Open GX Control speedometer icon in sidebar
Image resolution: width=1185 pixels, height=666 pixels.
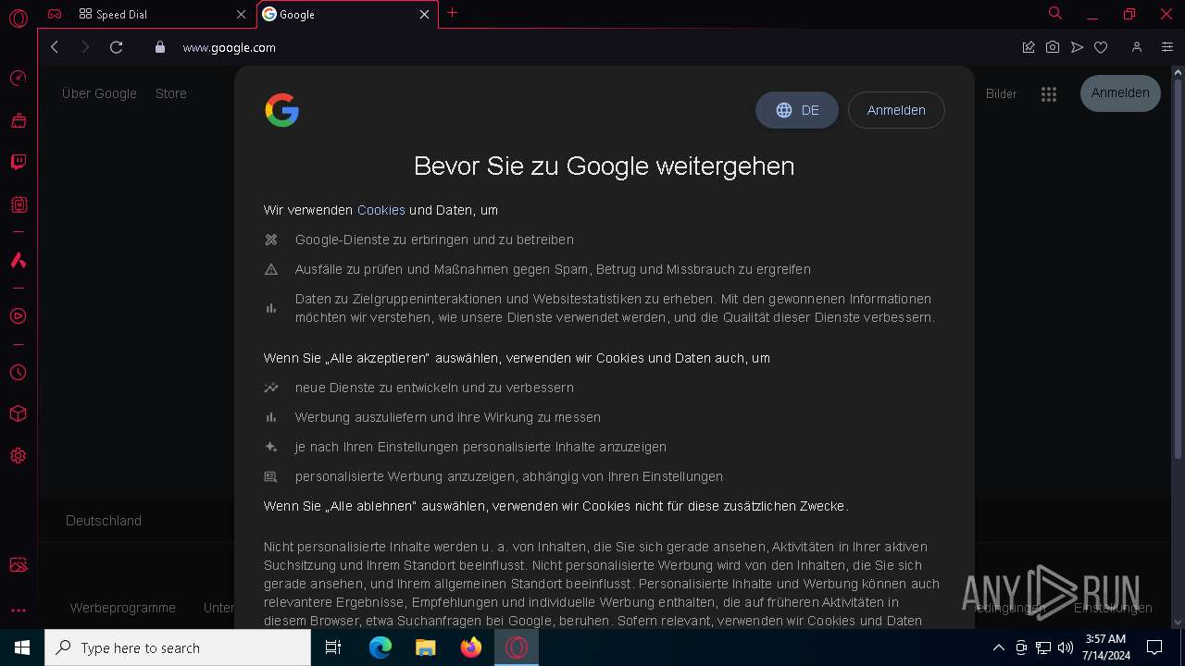(x=18, y=79)
